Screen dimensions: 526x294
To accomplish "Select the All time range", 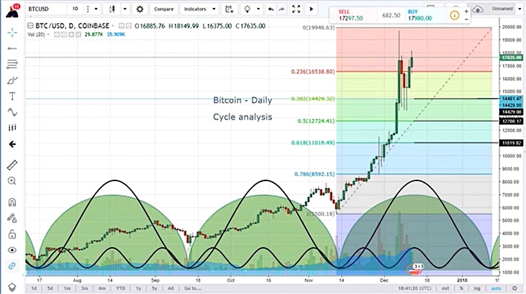I will tap(171, 288).
